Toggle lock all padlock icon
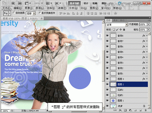152x113 pixels. coord(124,29)
